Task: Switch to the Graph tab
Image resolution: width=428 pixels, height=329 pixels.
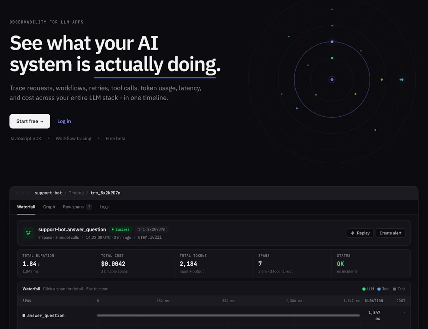Action: click(x=49, y=207)
